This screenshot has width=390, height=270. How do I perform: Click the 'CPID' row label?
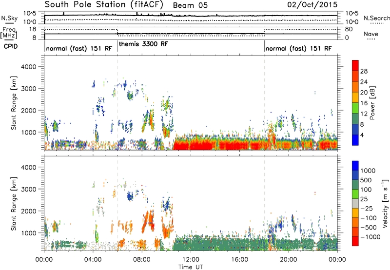point(11,46)
